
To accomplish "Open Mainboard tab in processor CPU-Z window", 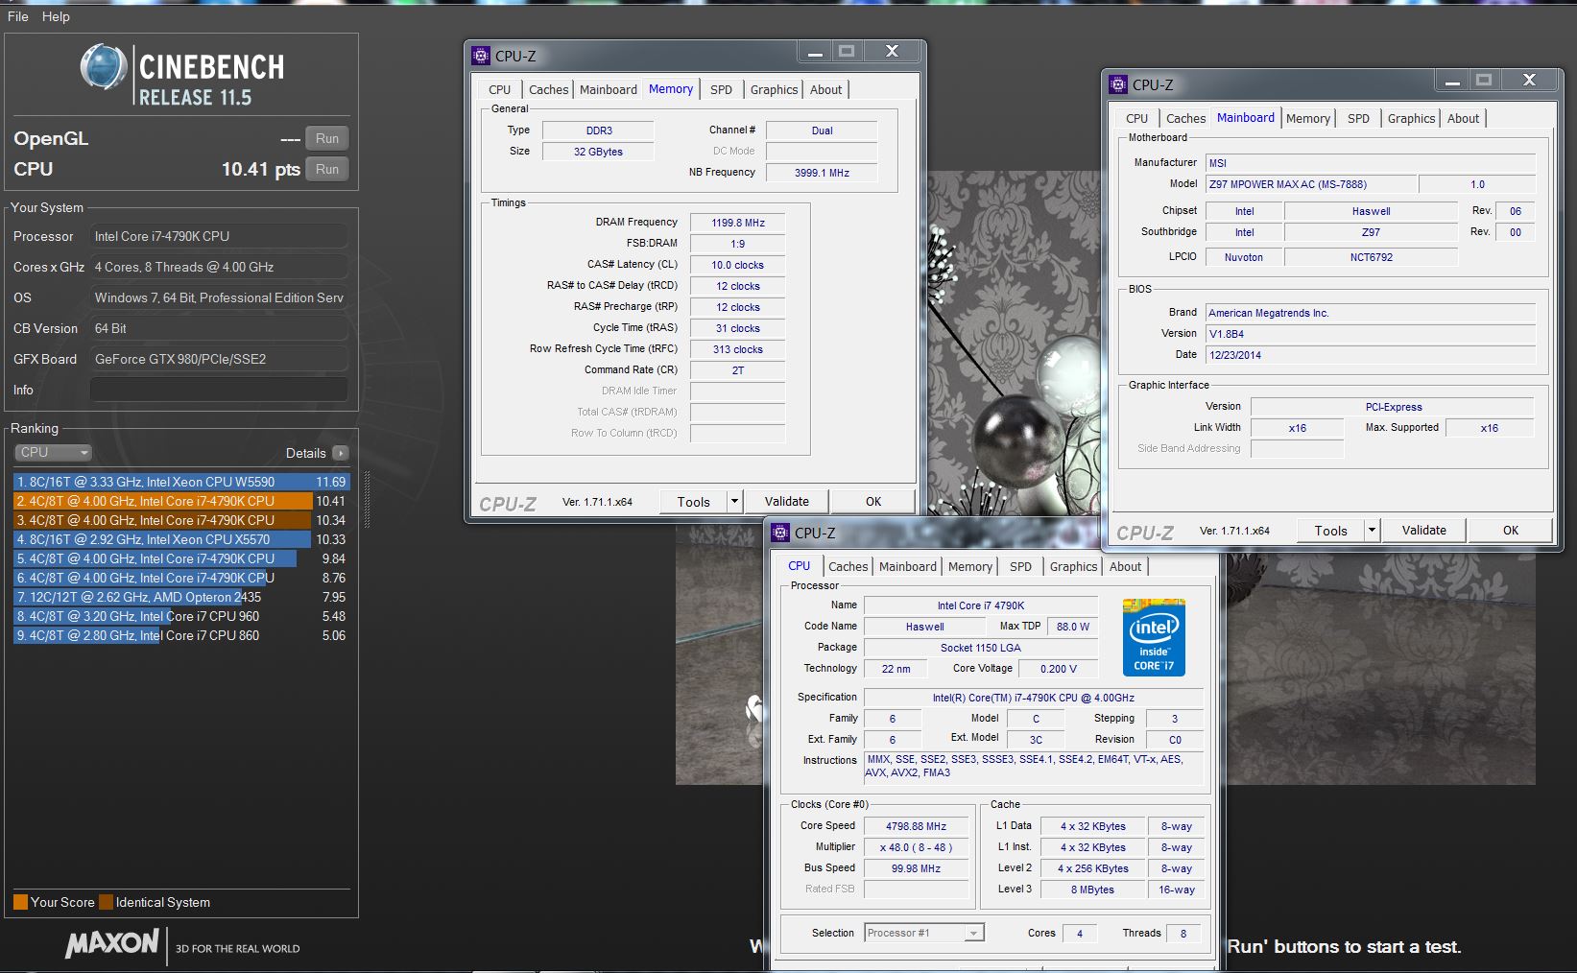I will 908,566.
